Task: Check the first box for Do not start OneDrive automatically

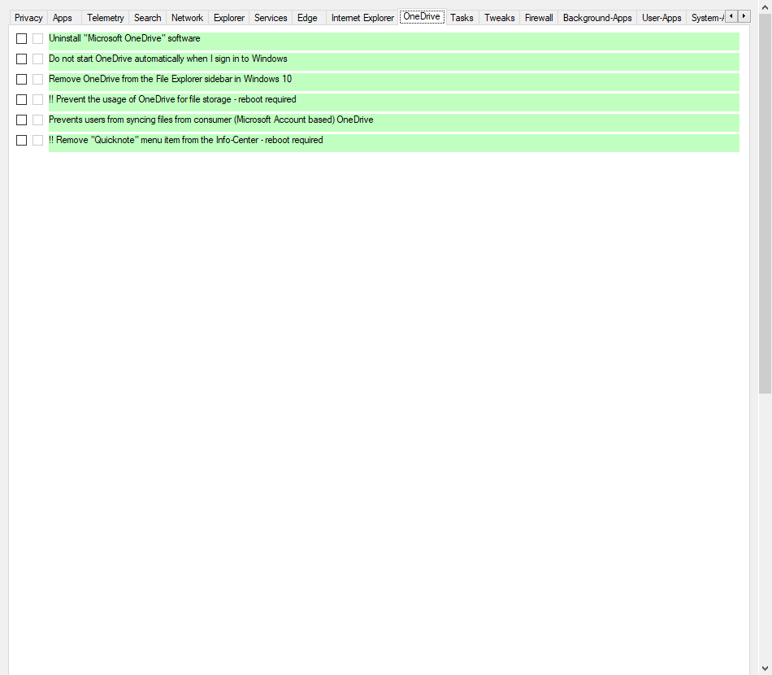Action: pos(22,59)
